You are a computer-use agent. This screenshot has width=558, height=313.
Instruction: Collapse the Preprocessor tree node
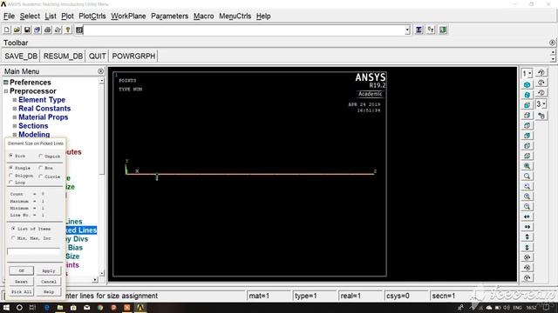[6, 91]
